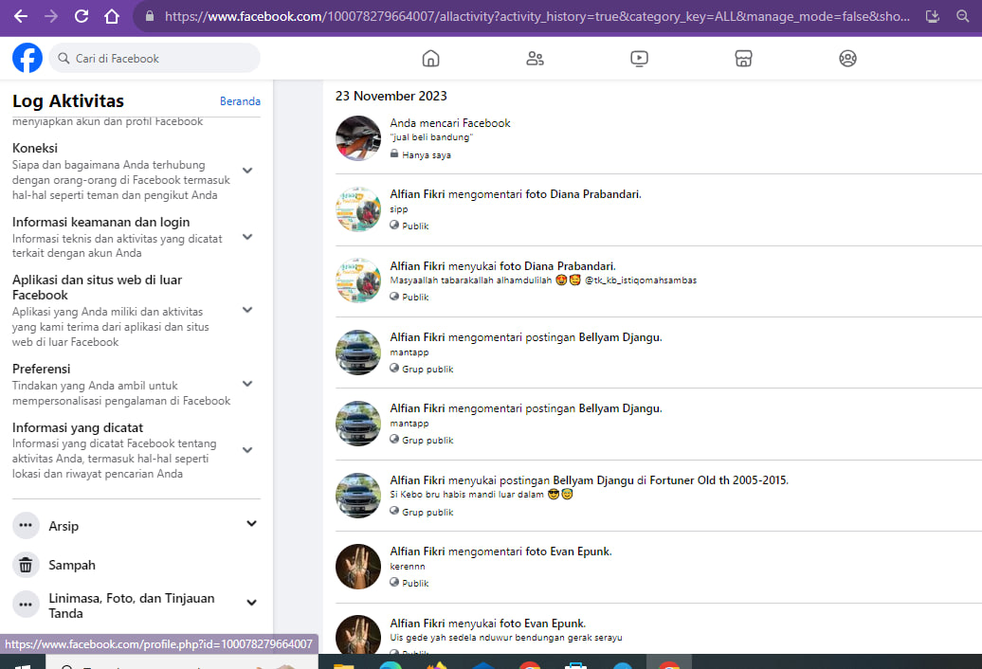982x669 pixels.
Task: Click the Koneksi heading
Action: pos(34,149)
